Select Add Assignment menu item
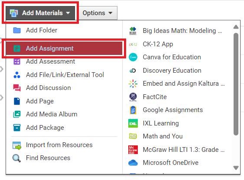Screen dimensions: 244x180 click(64, 48)
